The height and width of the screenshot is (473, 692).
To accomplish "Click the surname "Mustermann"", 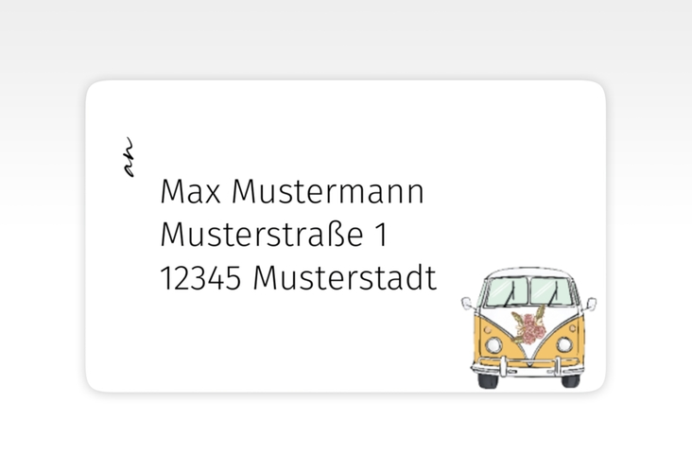I will pyautogui.click(x=328, y=192).
